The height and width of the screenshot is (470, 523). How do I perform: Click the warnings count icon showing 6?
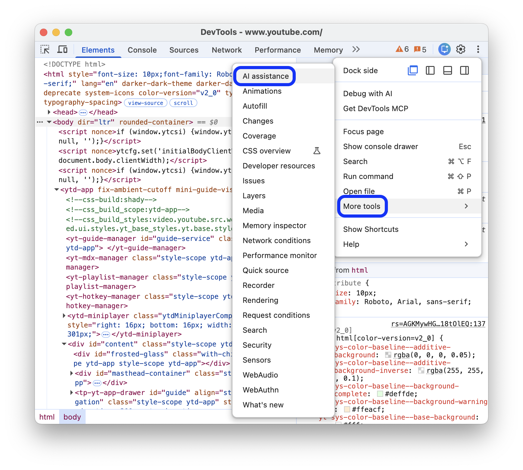(x=402, y=49)
